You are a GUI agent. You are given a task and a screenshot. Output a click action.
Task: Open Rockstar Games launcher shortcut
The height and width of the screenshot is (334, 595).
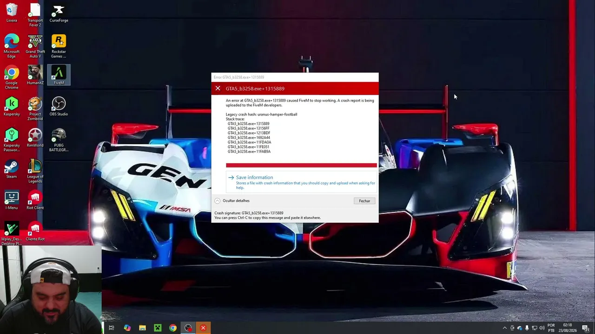[59, 46]
